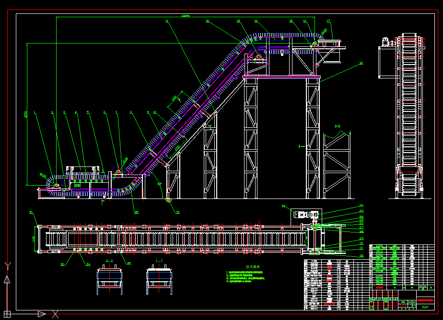Screen dimensions: 443x320
Task: Select callout number 19 label
Action: (178, 212)
